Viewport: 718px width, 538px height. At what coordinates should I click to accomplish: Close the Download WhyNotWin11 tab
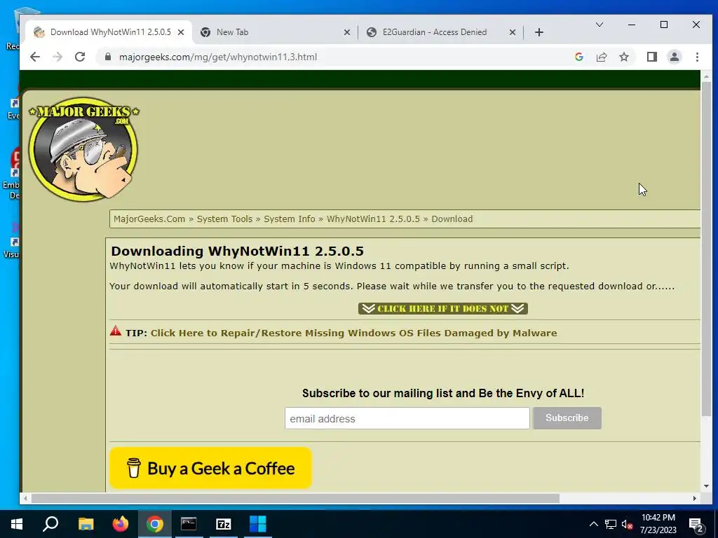[x=181, y=32]
